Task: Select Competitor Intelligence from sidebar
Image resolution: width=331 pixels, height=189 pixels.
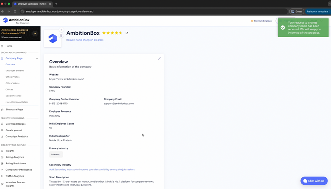Action: click(x=19, y=170)
